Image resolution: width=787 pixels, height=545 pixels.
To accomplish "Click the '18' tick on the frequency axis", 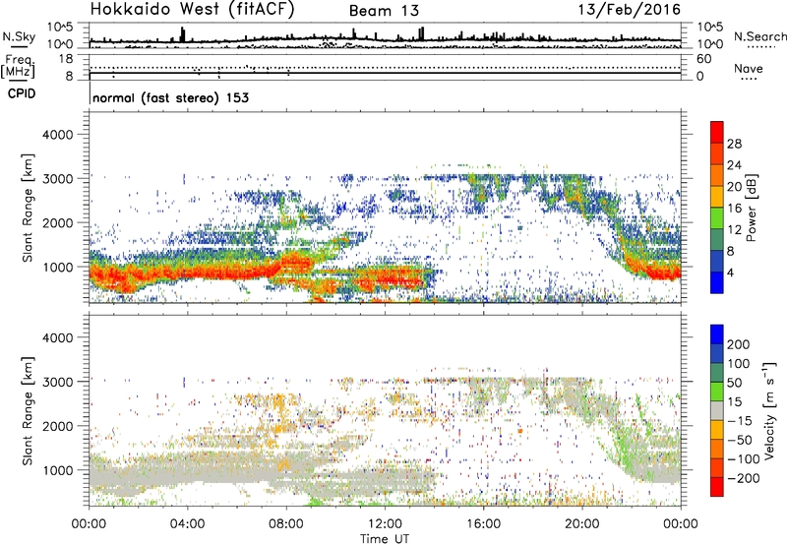I will [66, 58].
